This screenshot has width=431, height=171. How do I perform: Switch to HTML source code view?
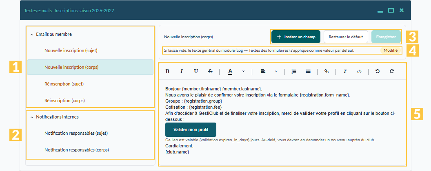(x=359, y=71)
